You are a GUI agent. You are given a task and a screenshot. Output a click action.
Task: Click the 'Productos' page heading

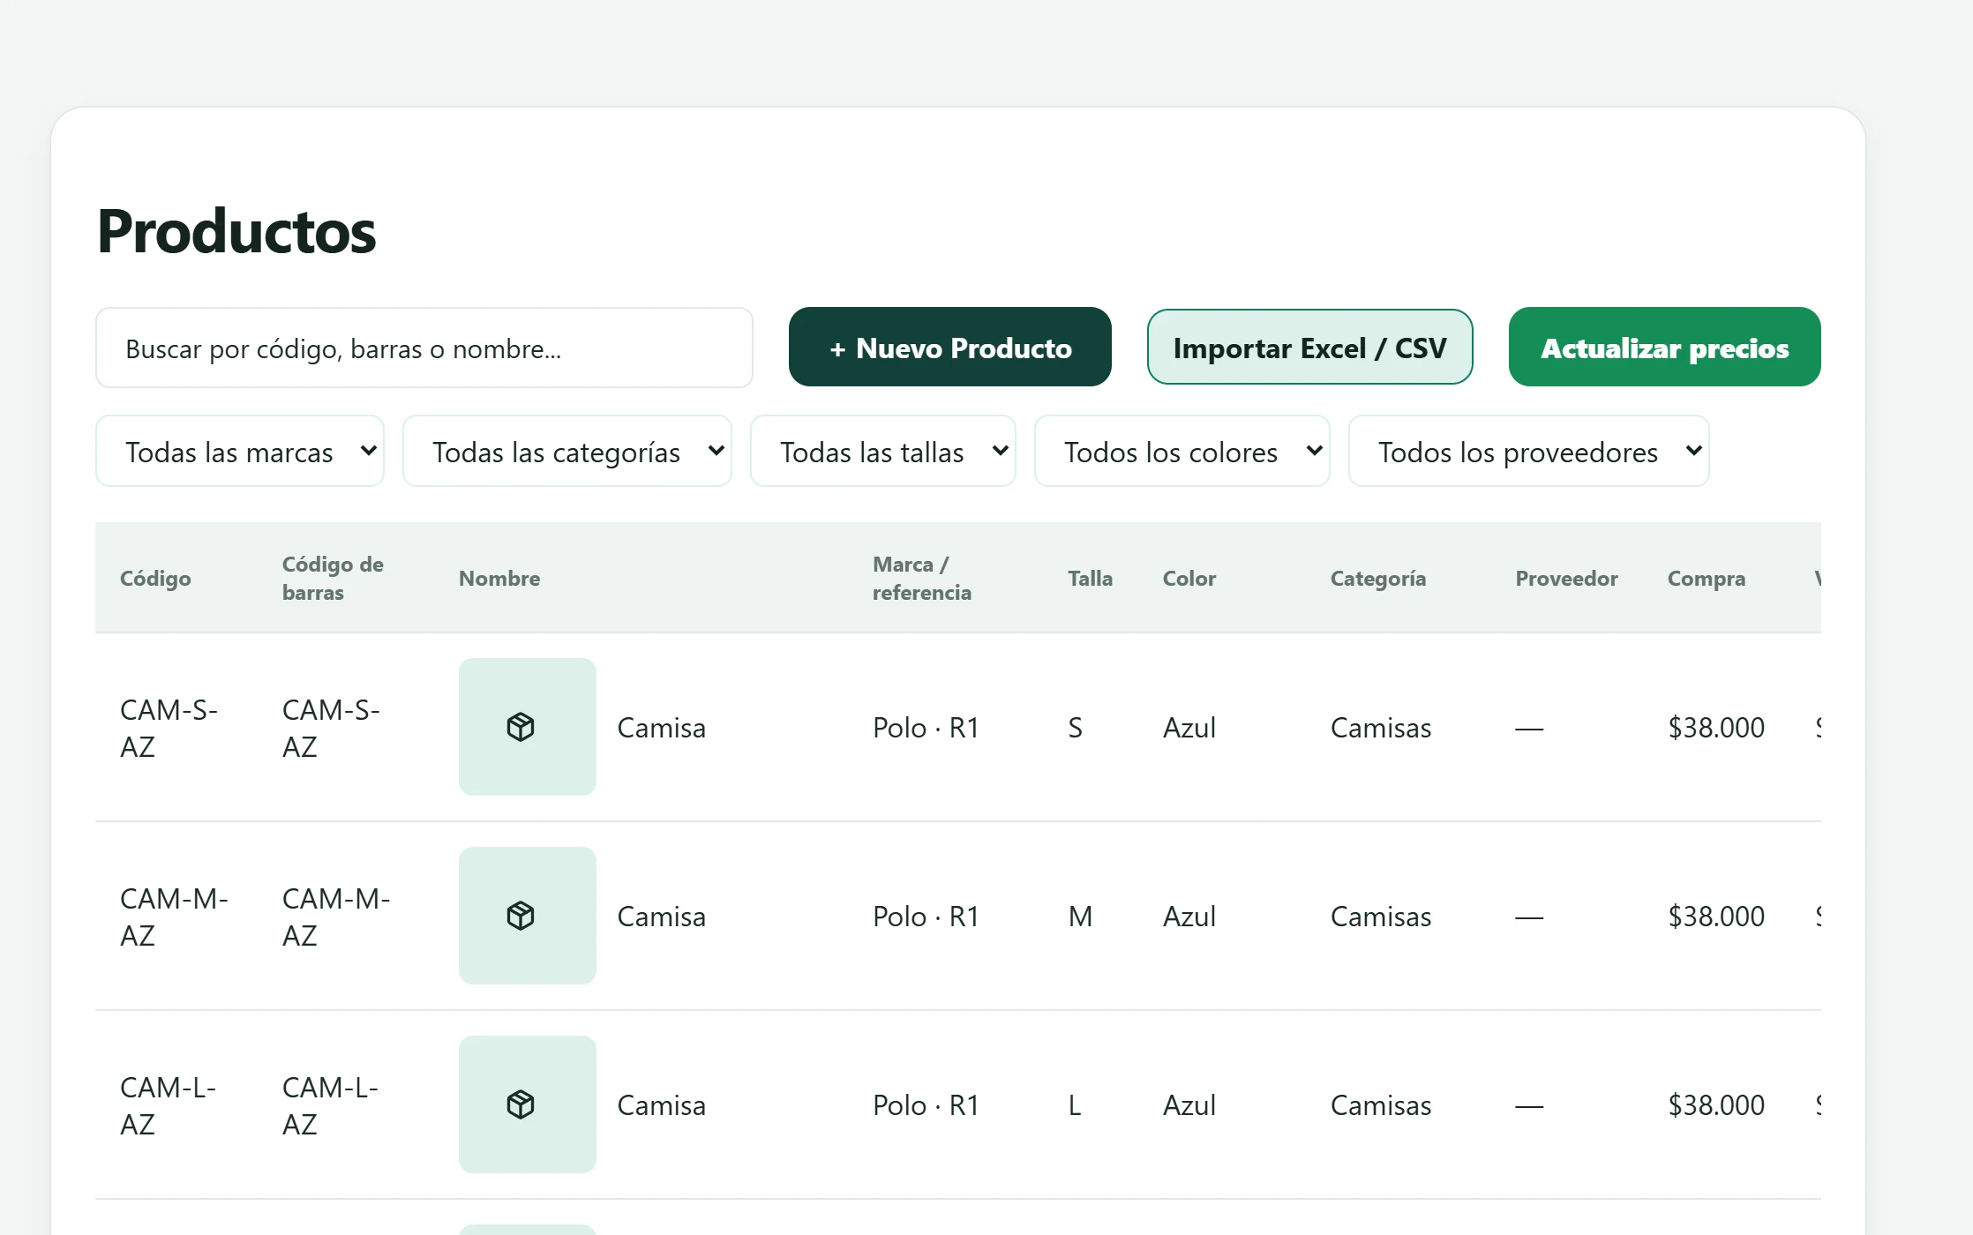tap(236, 231)
